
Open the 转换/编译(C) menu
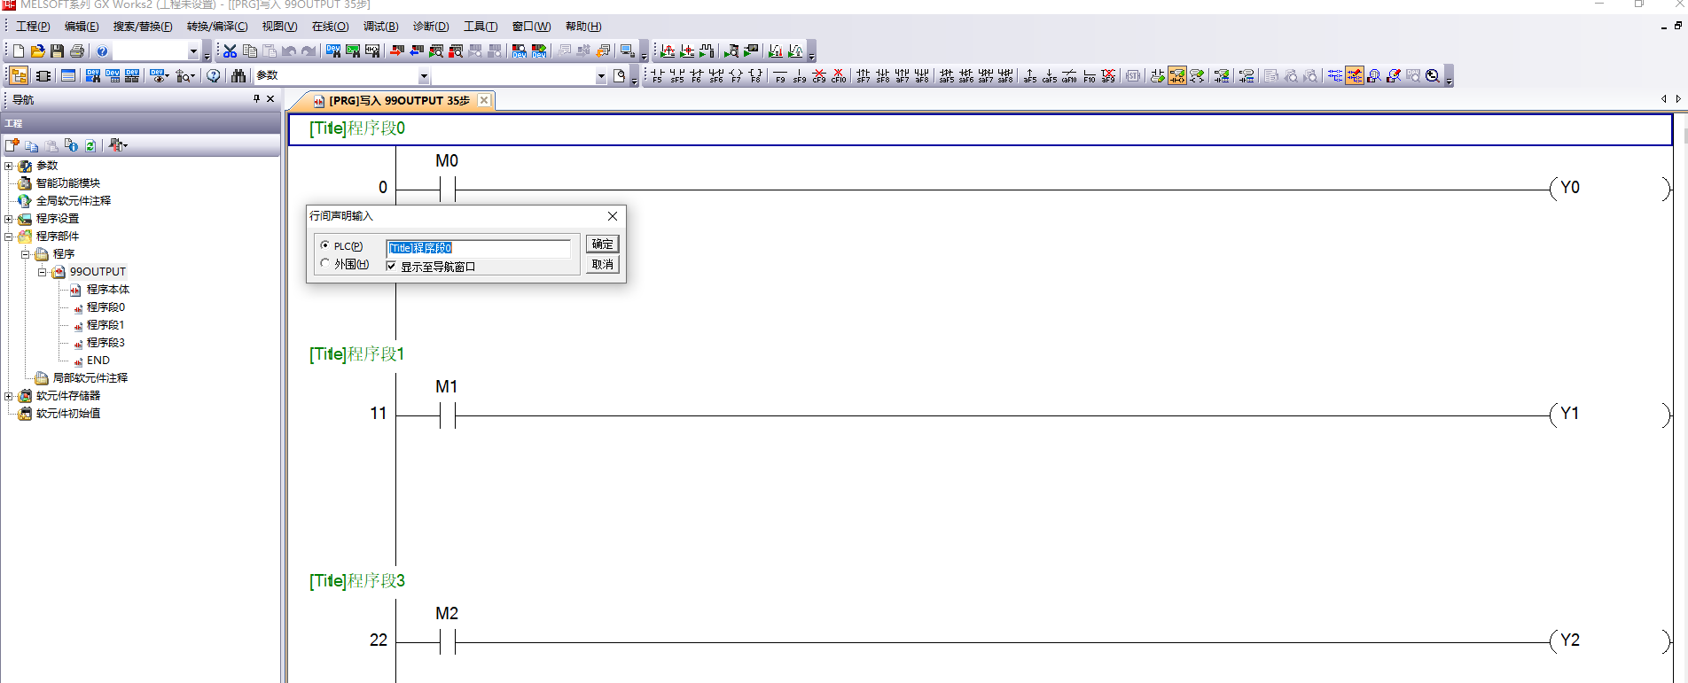217,27
